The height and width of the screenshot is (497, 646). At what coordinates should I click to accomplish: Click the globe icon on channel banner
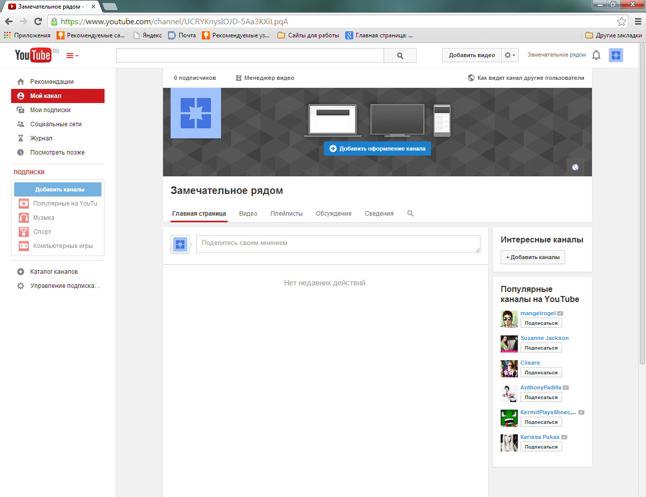pos(575,167)
